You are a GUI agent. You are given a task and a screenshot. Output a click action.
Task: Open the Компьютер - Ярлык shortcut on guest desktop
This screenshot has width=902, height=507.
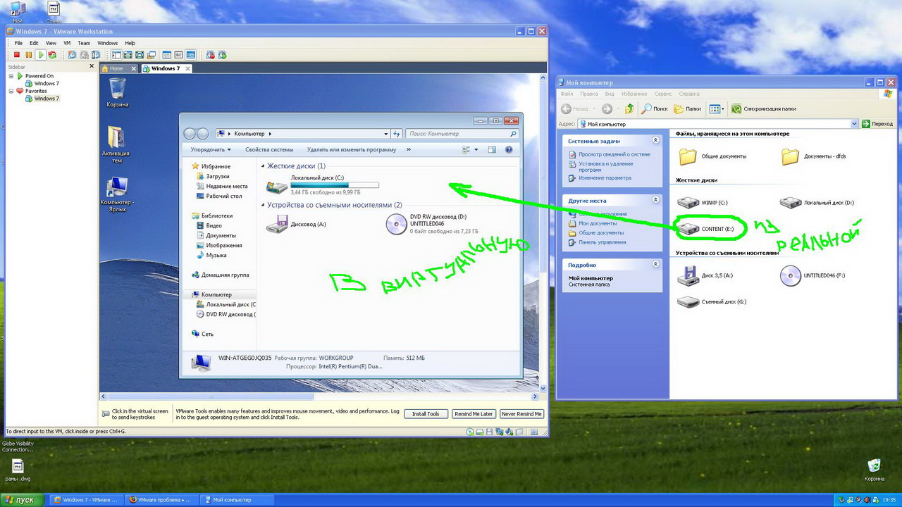117,195
